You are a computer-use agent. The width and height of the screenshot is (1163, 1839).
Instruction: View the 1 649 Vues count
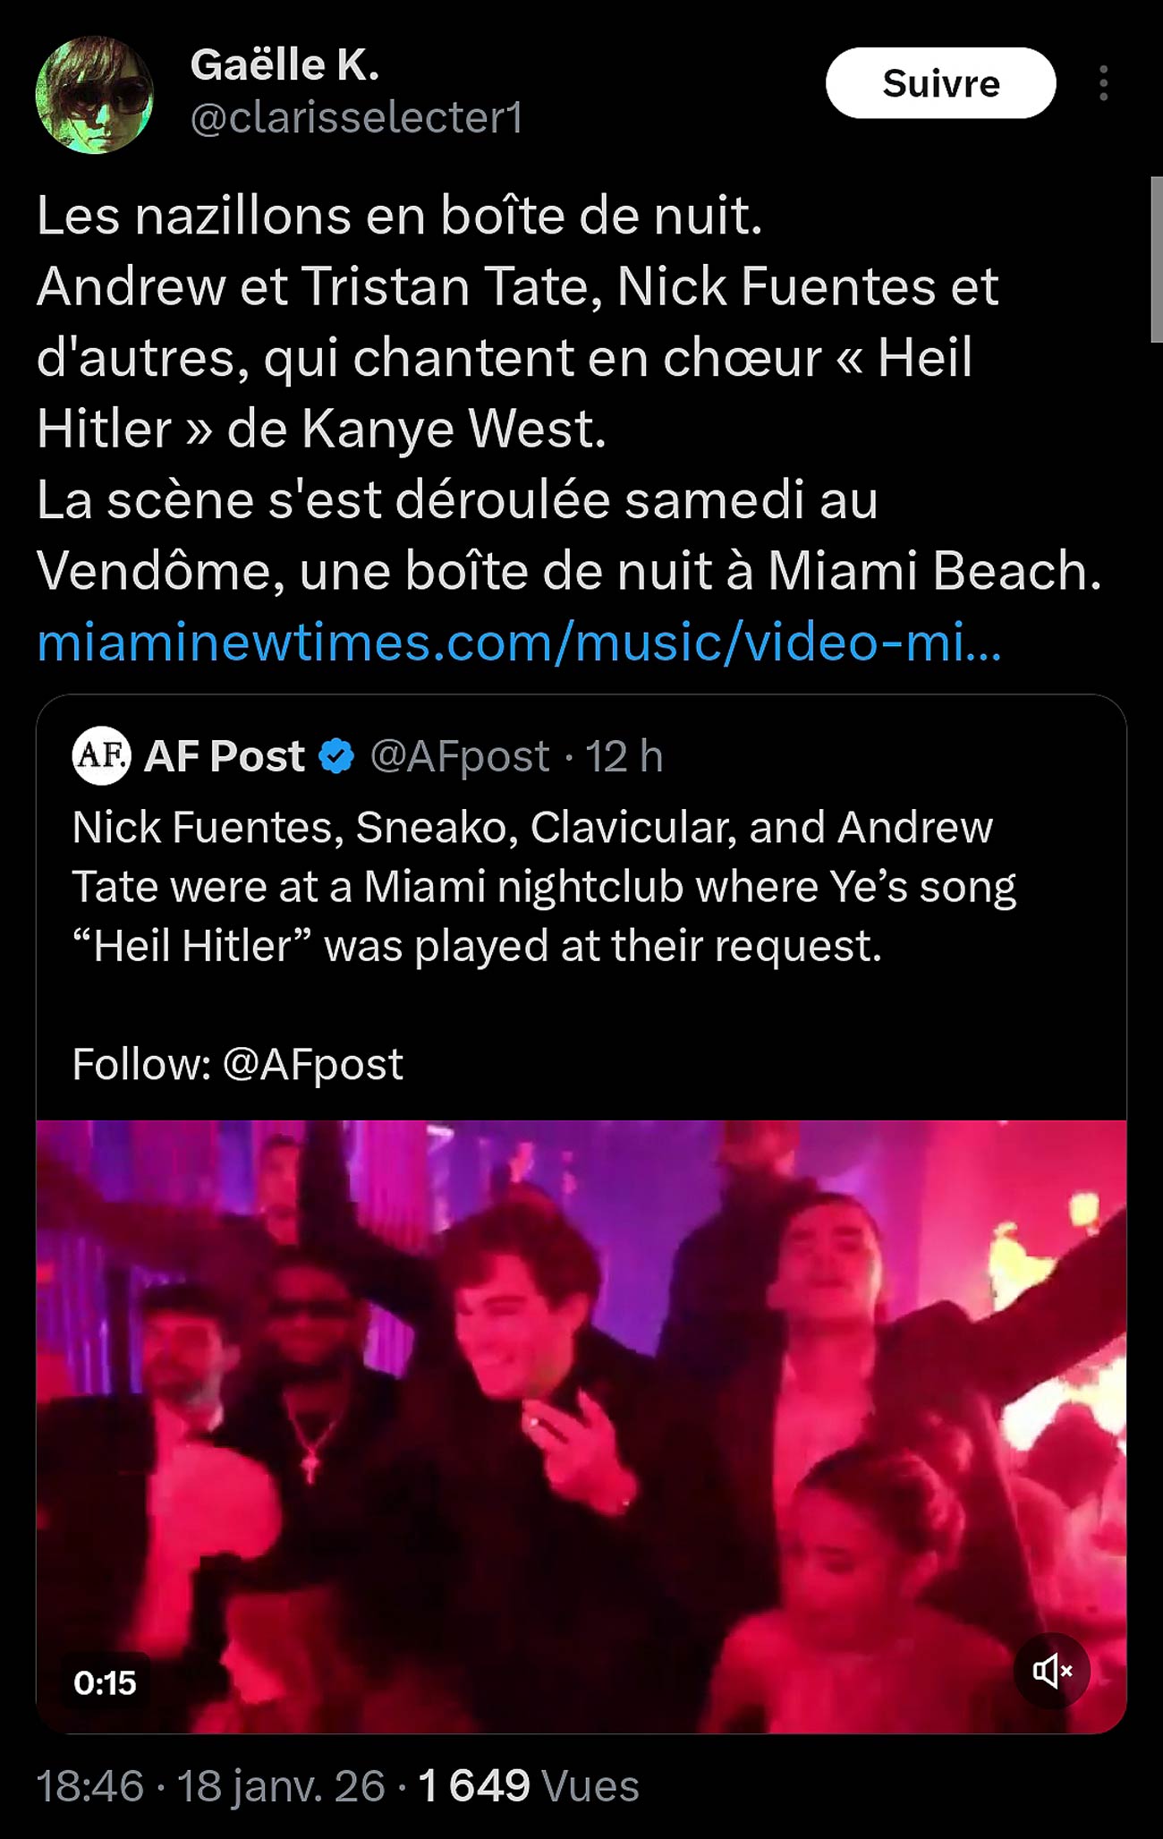coord(528,1785)
